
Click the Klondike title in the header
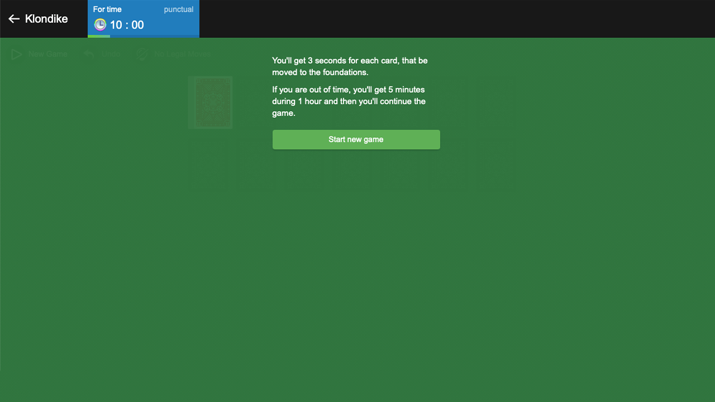(46, 18)
